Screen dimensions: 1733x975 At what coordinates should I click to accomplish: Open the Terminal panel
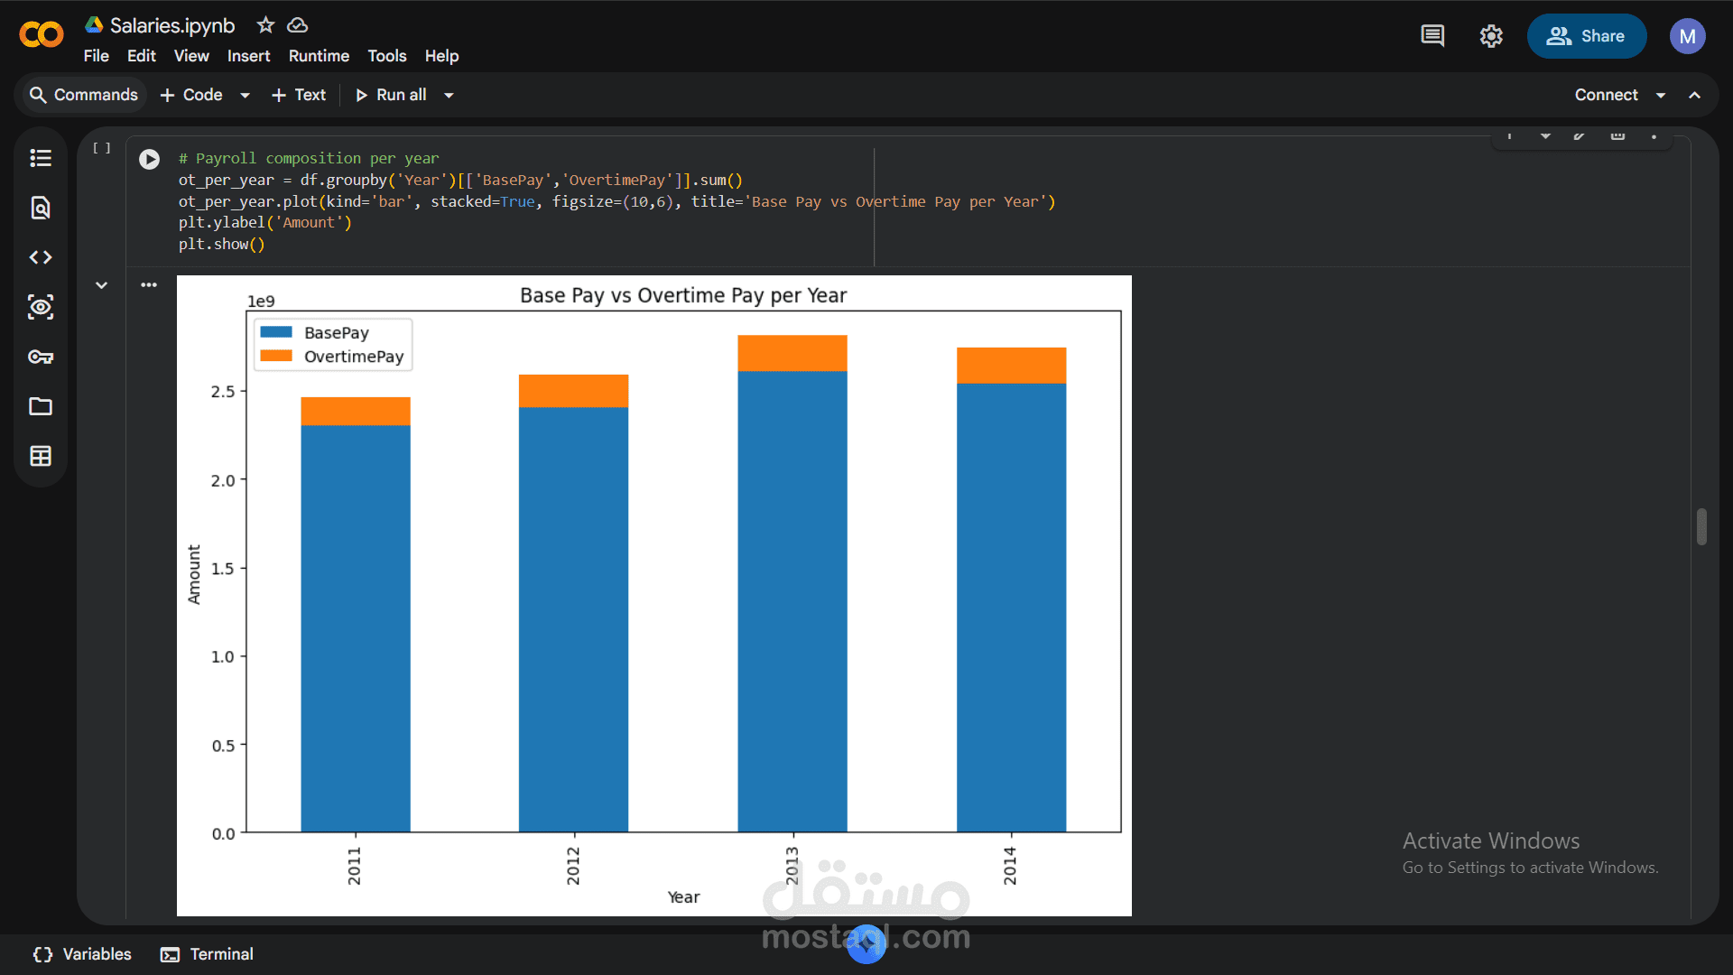(x=208, y=954)
